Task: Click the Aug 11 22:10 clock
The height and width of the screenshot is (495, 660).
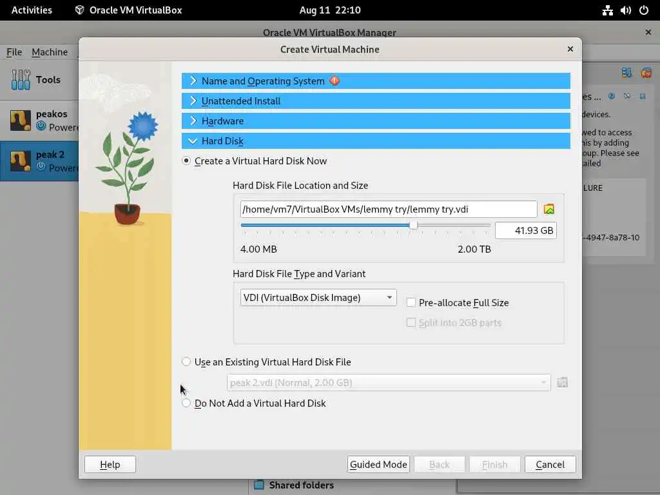Action: [330, 10]
